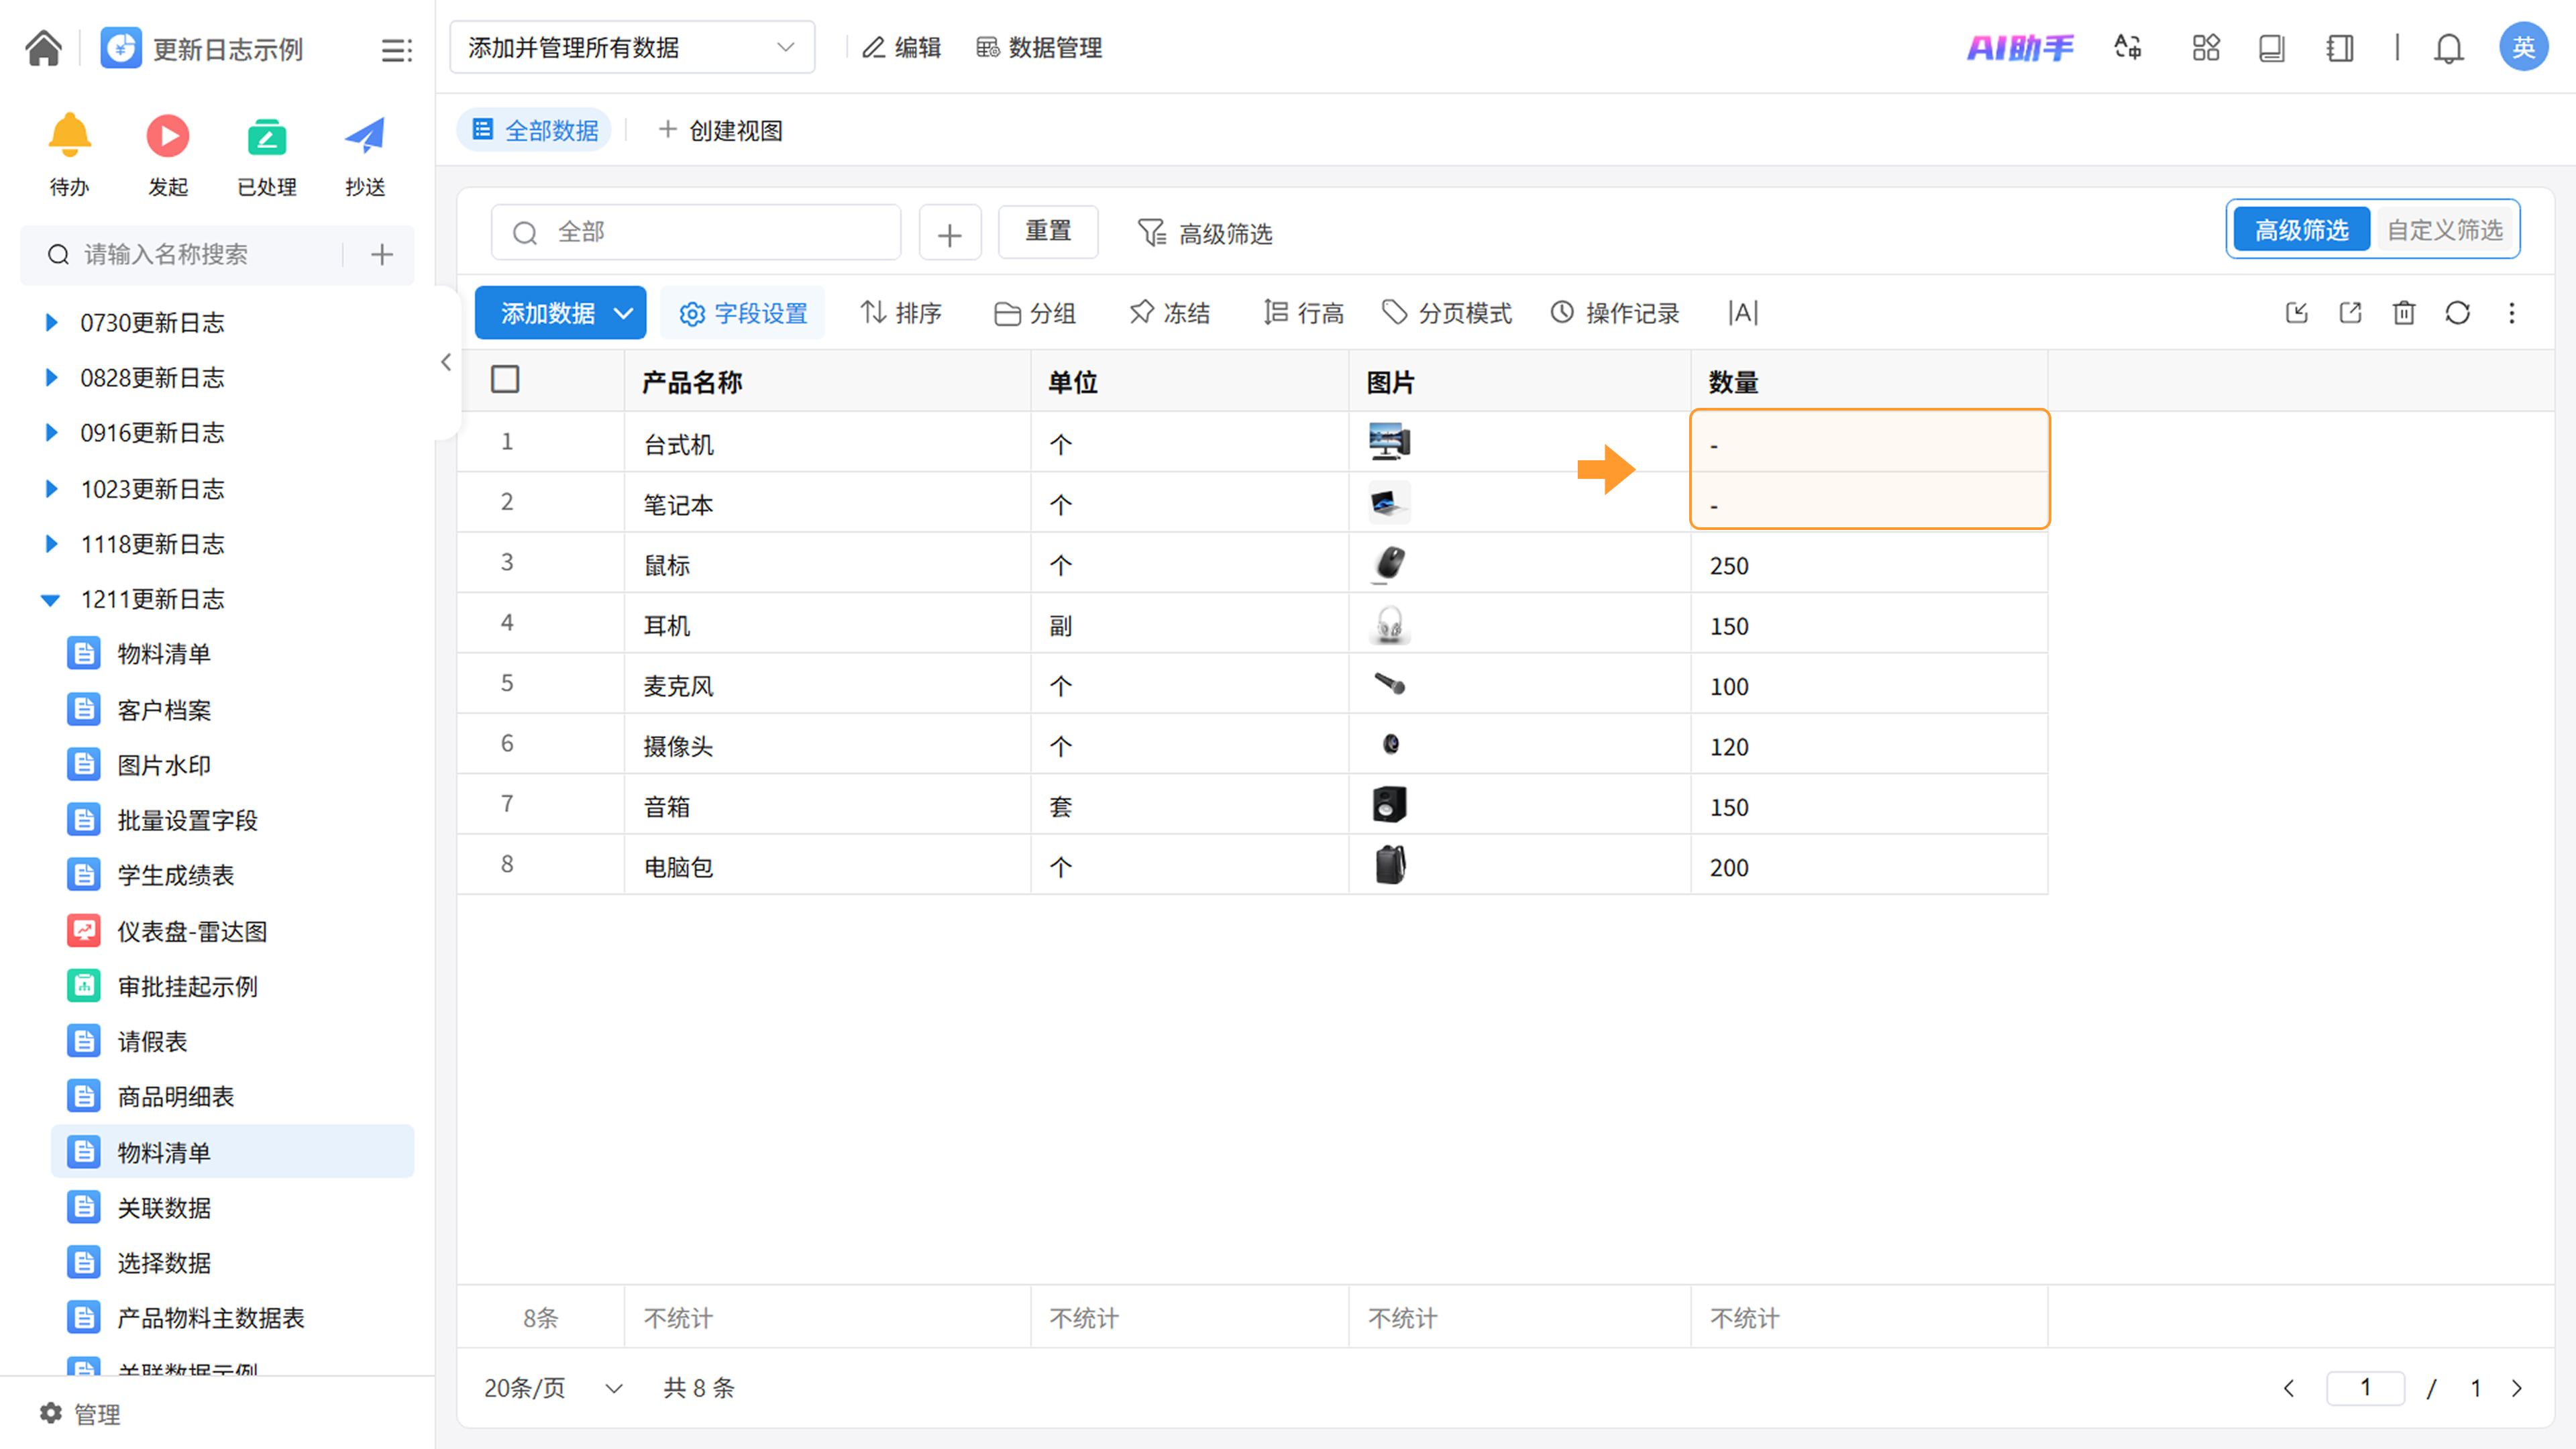
Task: Open the three-dot more options menu
Action: 2511,313
